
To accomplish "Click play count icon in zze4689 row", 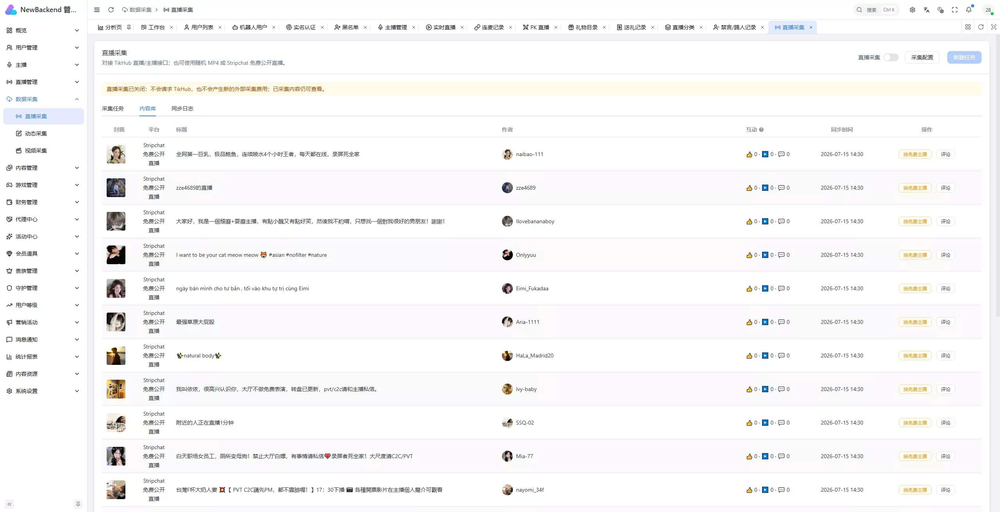I will pos(765,188).
